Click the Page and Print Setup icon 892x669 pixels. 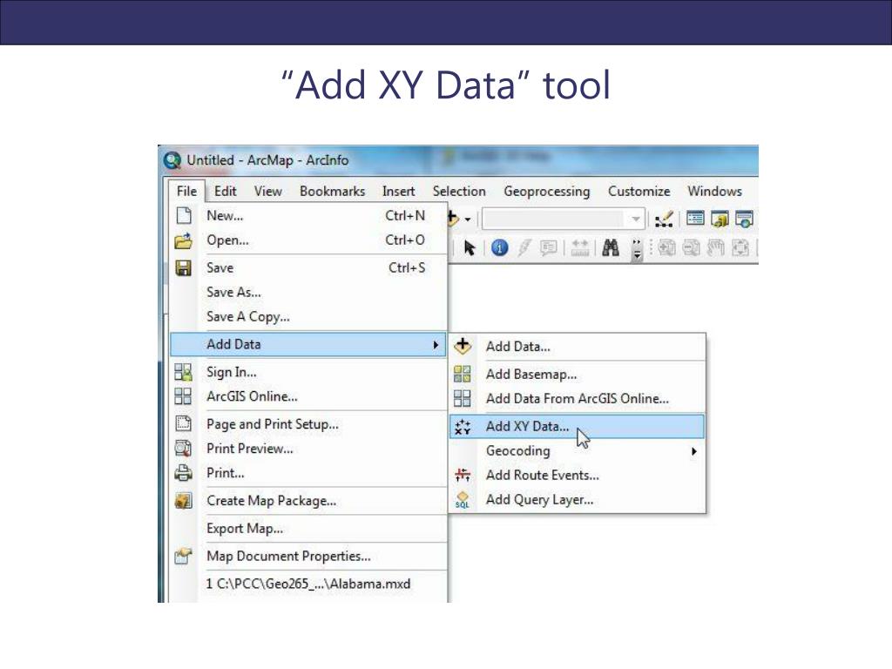(183, 424)
